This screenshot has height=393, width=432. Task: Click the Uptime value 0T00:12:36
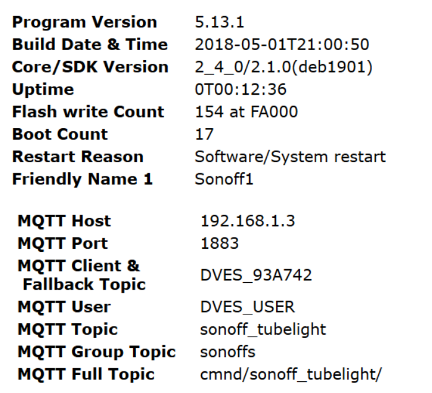pos(241,89)
